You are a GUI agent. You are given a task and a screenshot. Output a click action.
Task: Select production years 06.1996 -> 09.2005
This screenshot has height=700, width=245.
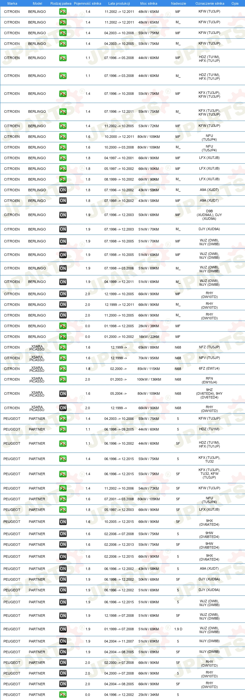pos(119,429)
